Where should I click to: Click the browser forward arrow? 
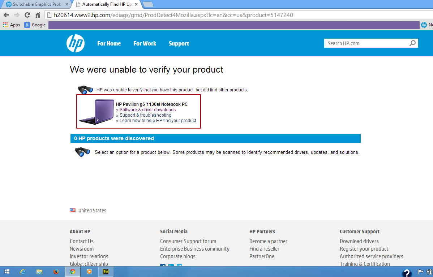point(17,15)
